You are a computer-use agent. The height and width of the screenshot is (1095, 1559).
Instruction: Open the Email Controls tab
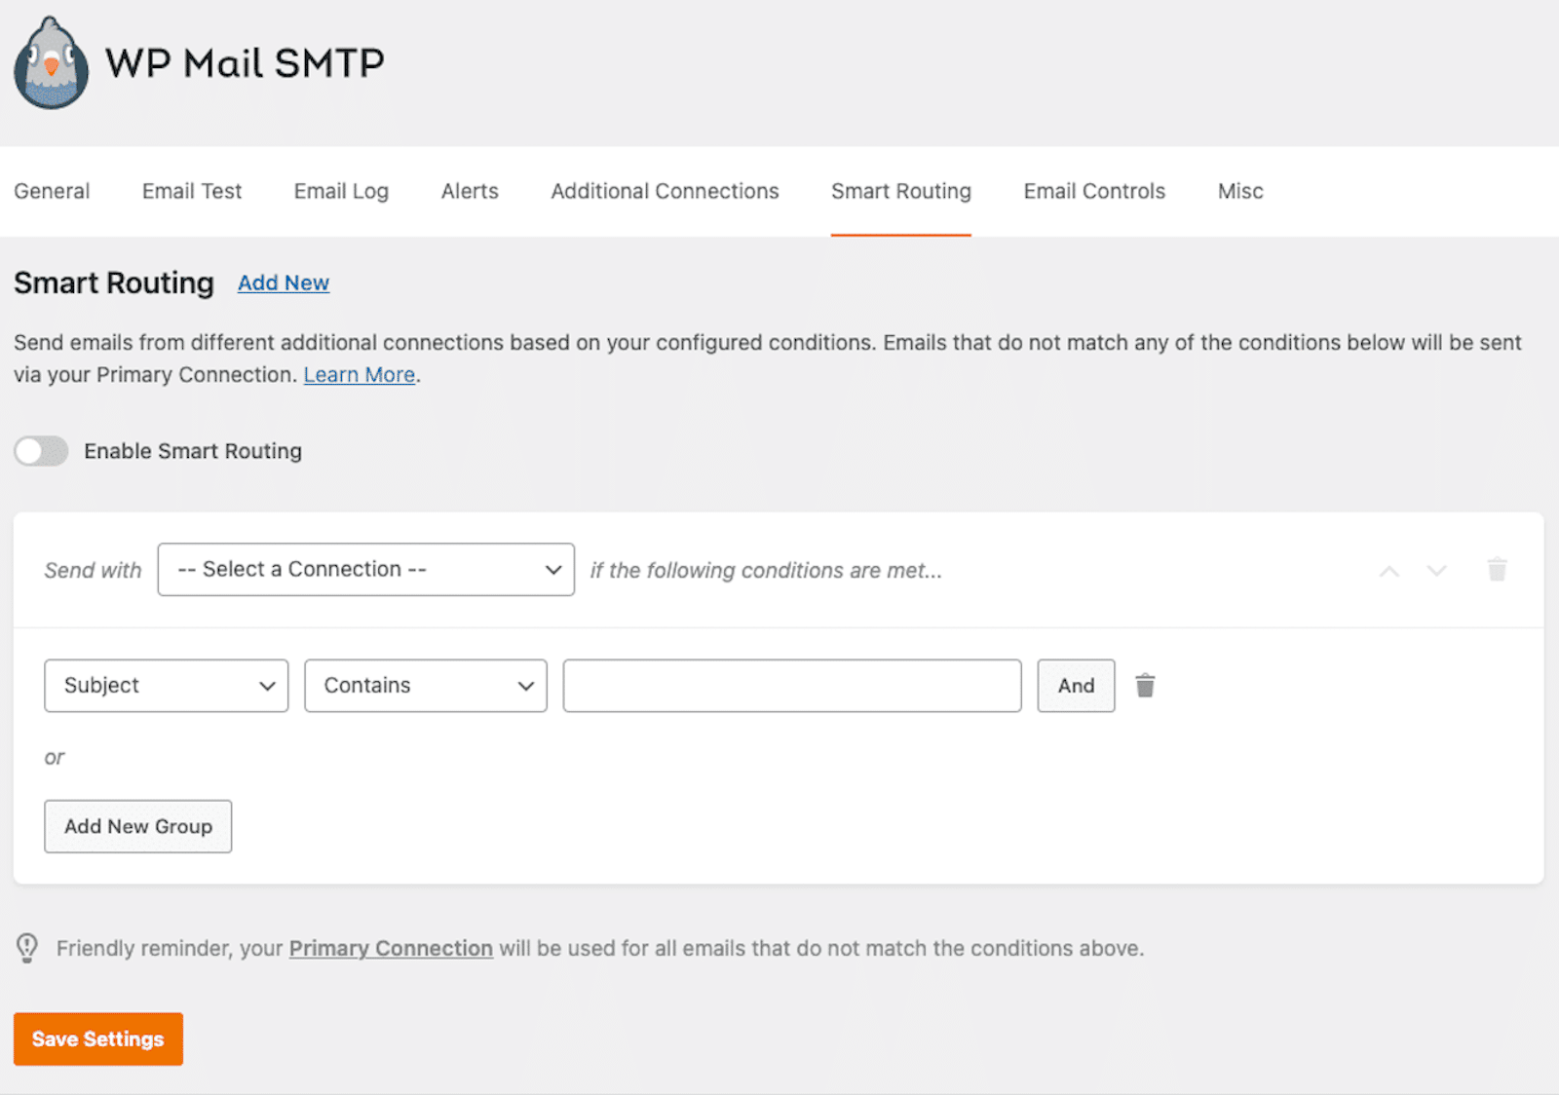pos(1094,191)
